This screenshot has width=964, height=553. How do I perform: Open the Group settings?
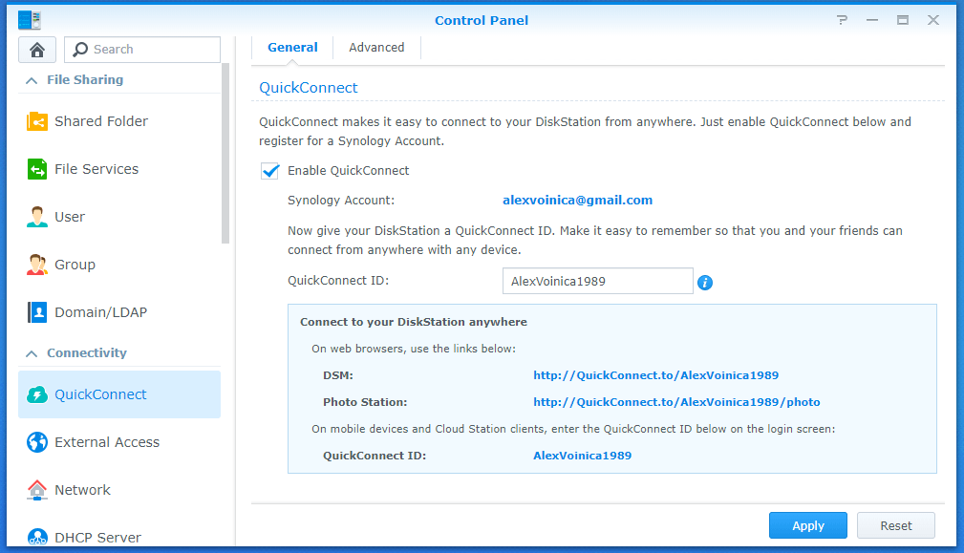(x=75, y=265)
